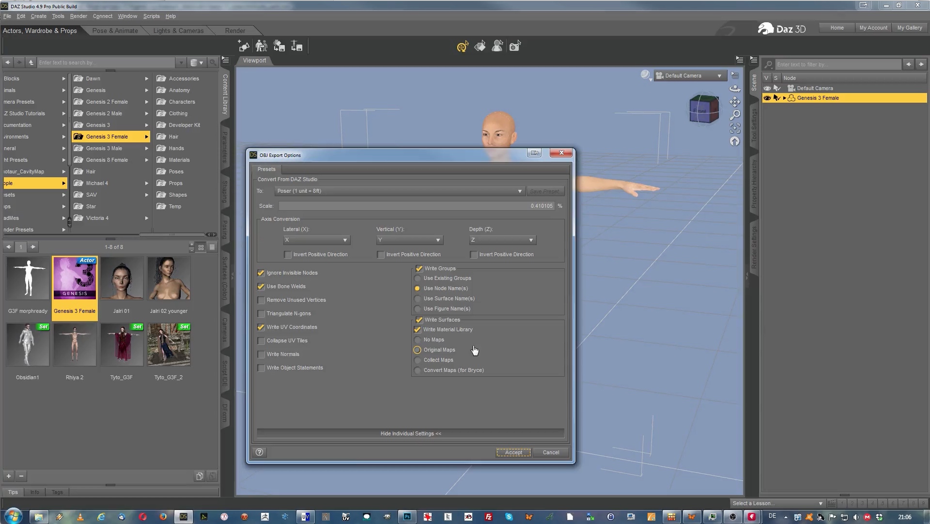Expand the Genesis 3 Female node in Scene
The height and width of the screenshot is (524, 930).
(x=784, y=98)
